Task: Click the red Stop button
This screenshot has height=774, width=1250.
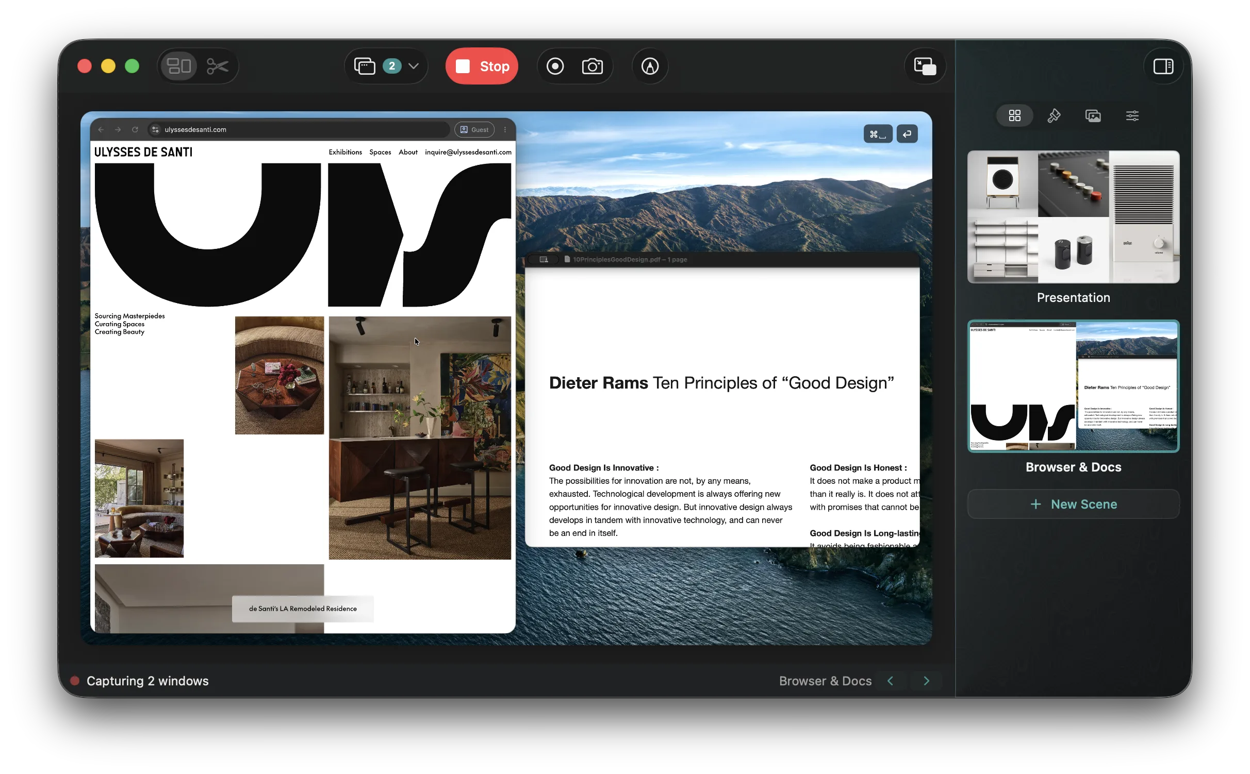Action: (x=482, y=66)
